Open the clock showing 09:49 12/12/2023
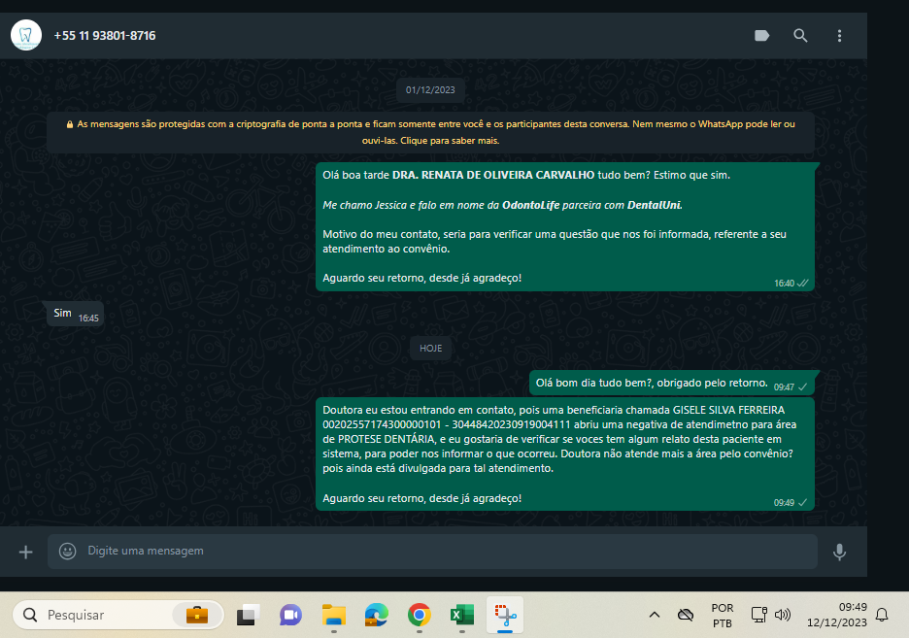The width and height of the screenshot is (909, 638). pyautogui.click(x=837, y=615)
